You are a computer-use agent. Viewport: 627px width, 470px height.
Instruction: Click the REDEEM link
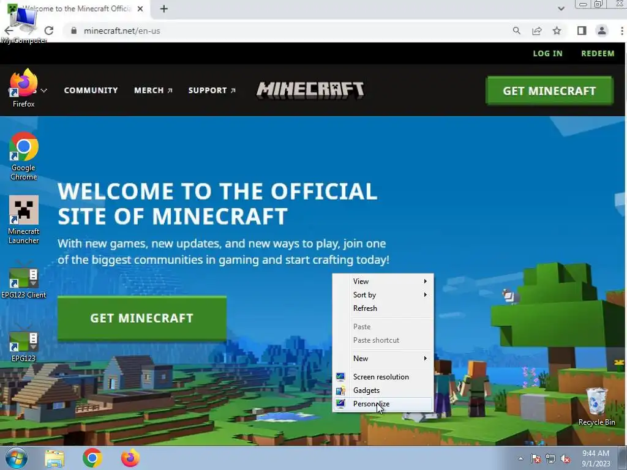coord(598,54)
